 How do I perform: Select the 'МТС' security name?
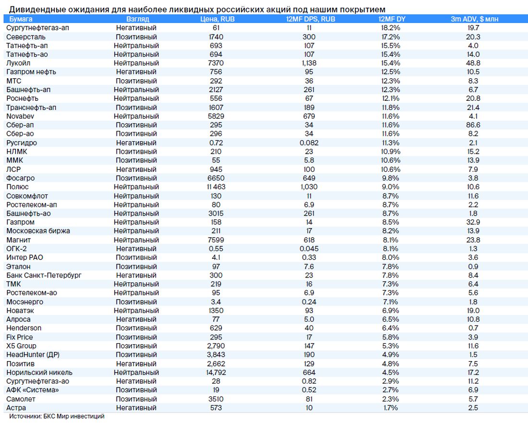13,81
